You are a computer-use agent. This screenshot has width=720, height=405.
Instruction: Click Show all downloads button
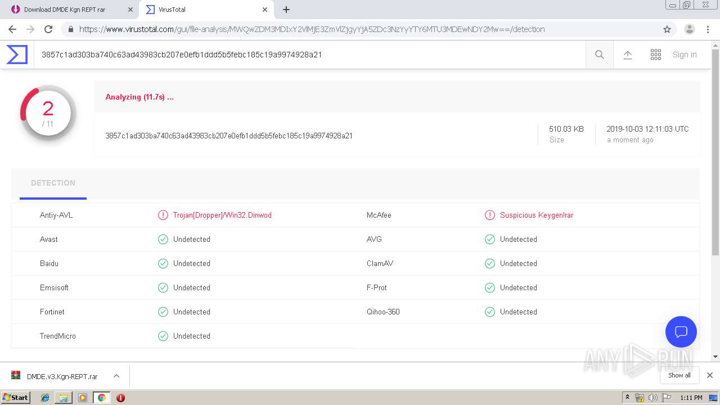point(679,375)
